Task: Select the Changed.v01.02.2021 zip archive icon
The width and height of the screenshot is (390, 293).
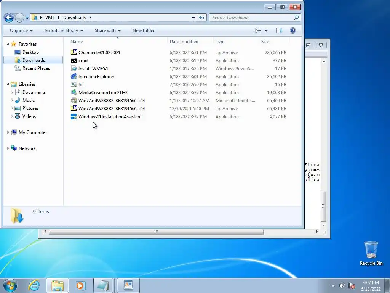Action: (74, 52)
